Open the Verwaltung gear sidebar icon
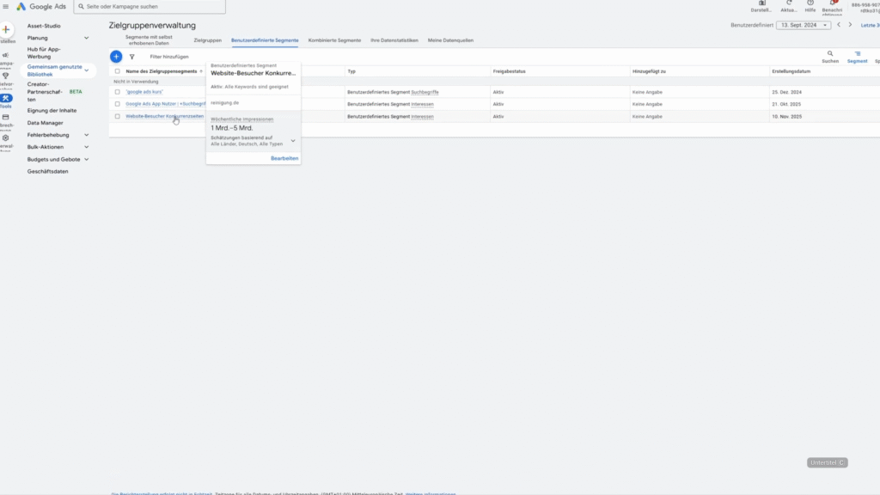The height and width of the screenshot is (495, 880). pos(6,138)
